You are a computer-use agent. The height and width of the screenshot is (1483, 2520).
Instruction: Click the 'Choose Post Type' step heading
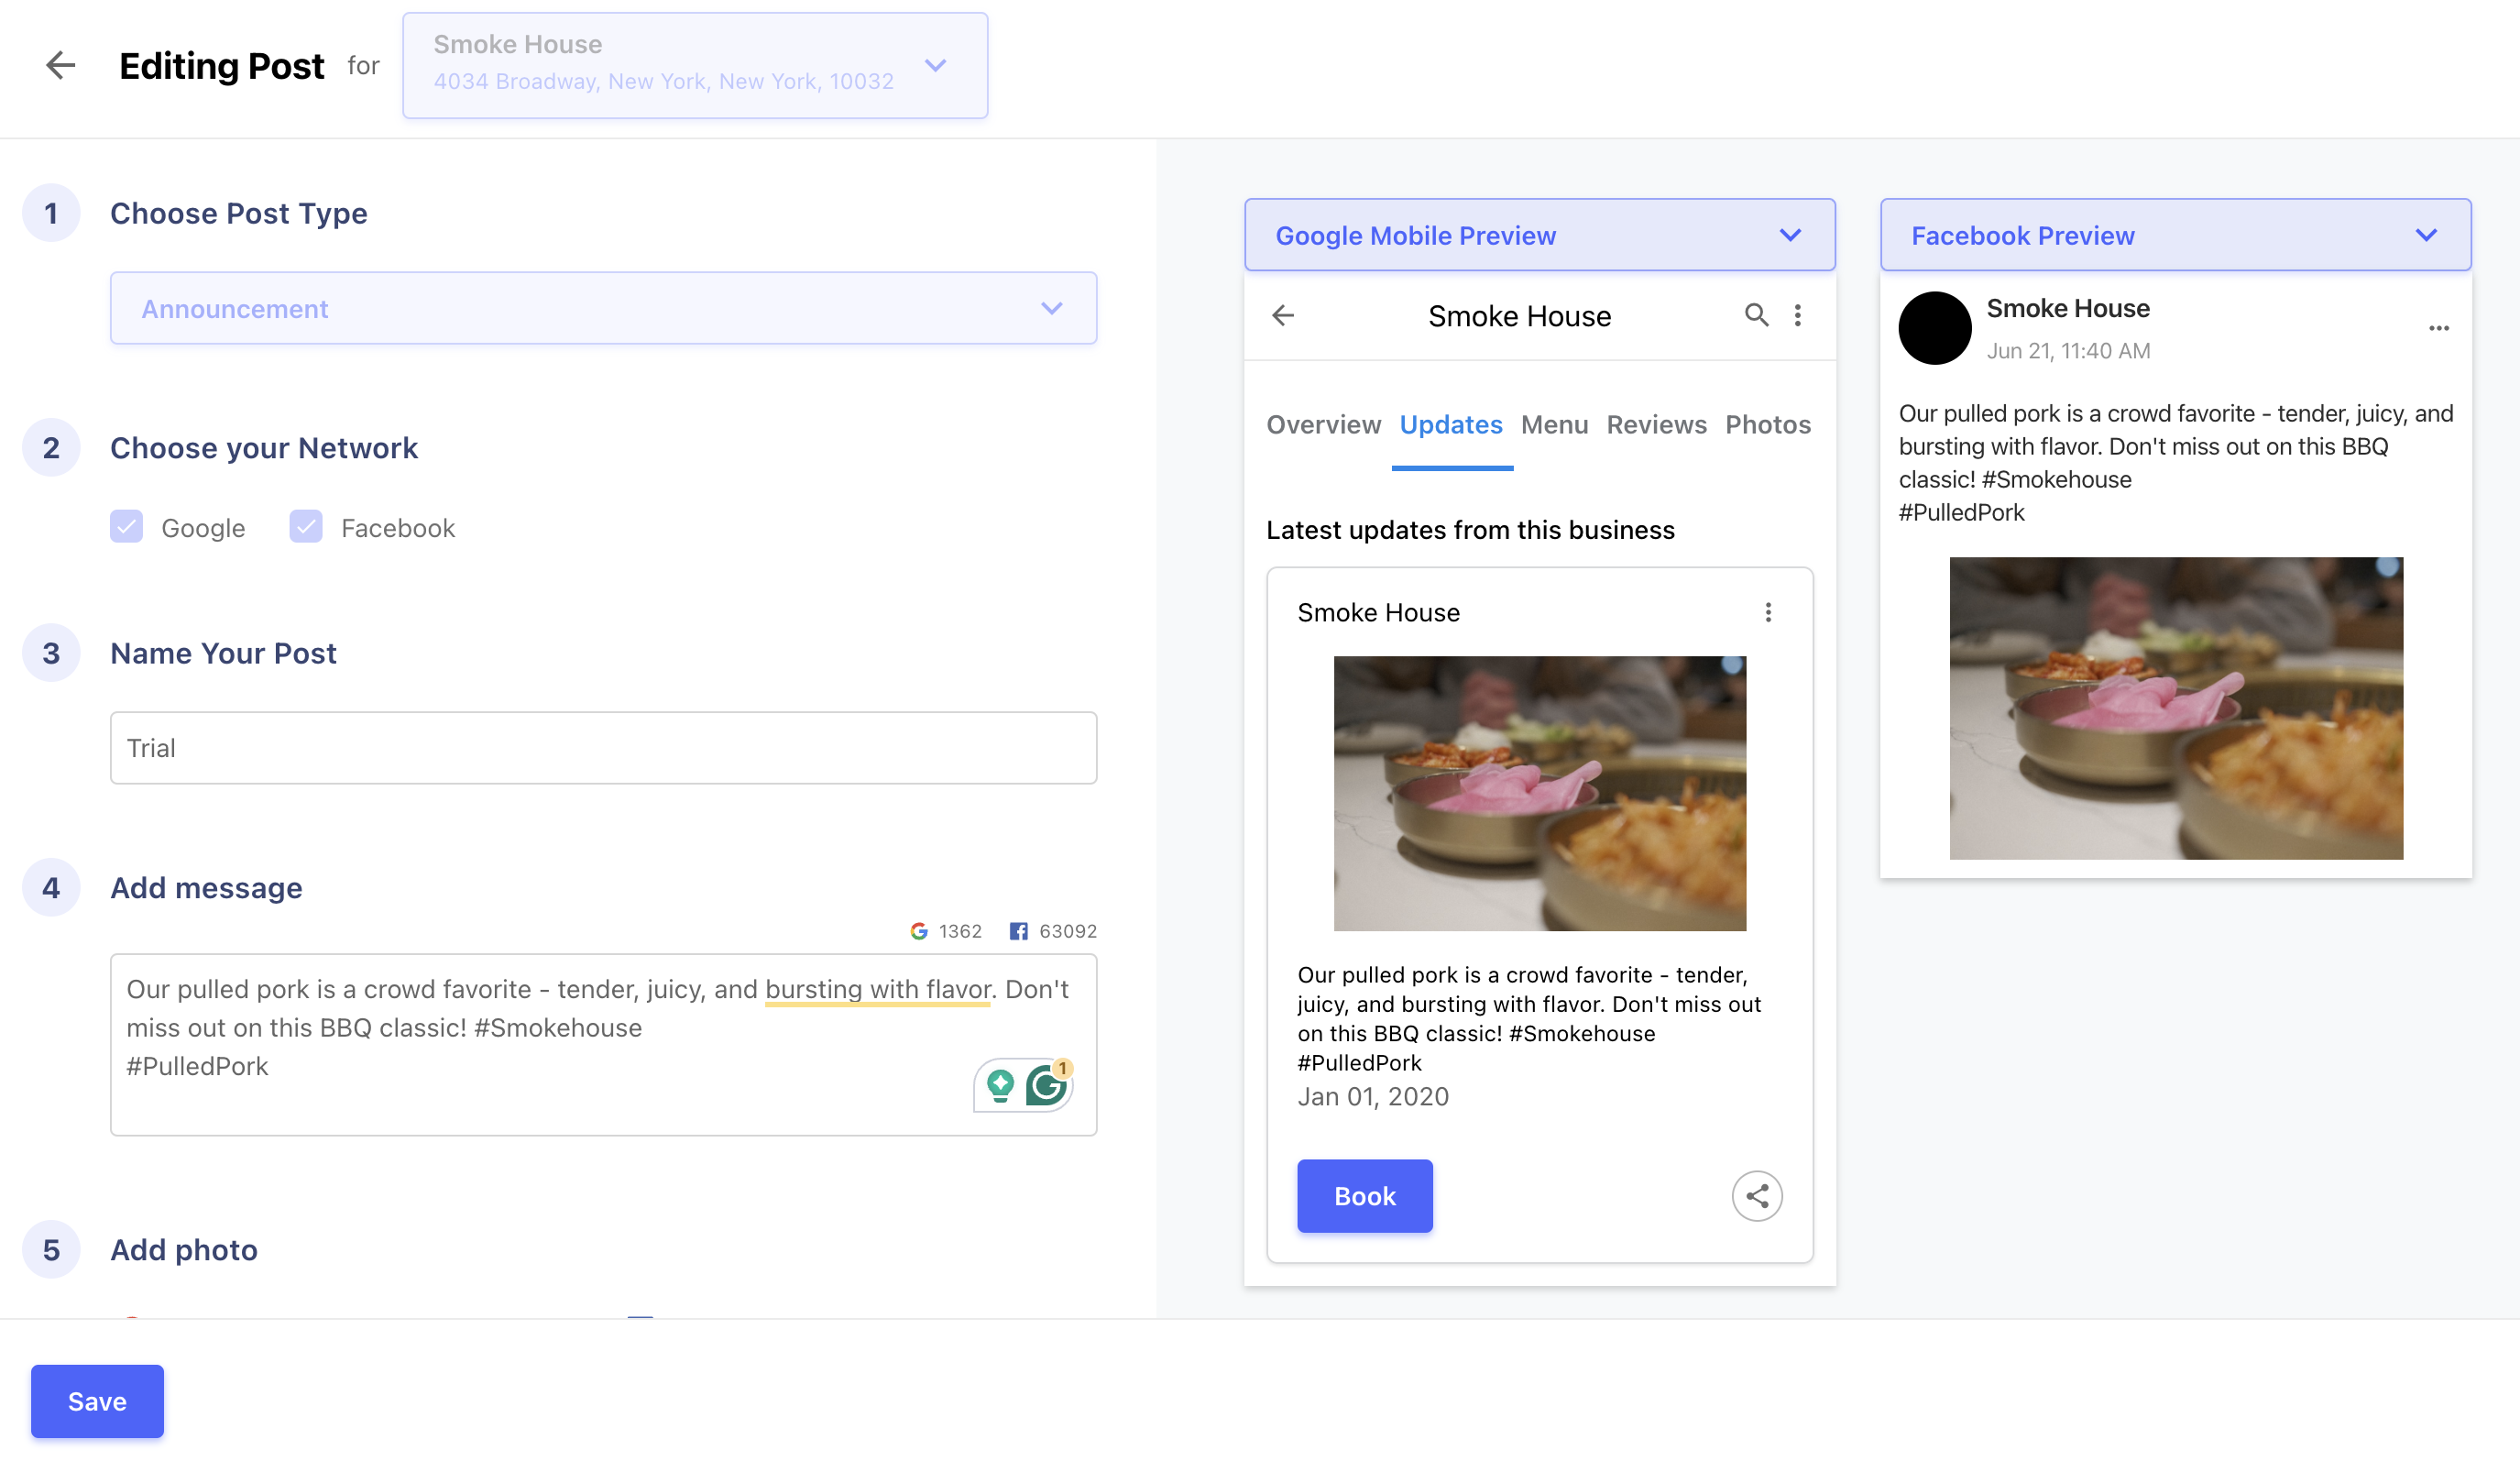pyautogui.click(x=239, y=213)
